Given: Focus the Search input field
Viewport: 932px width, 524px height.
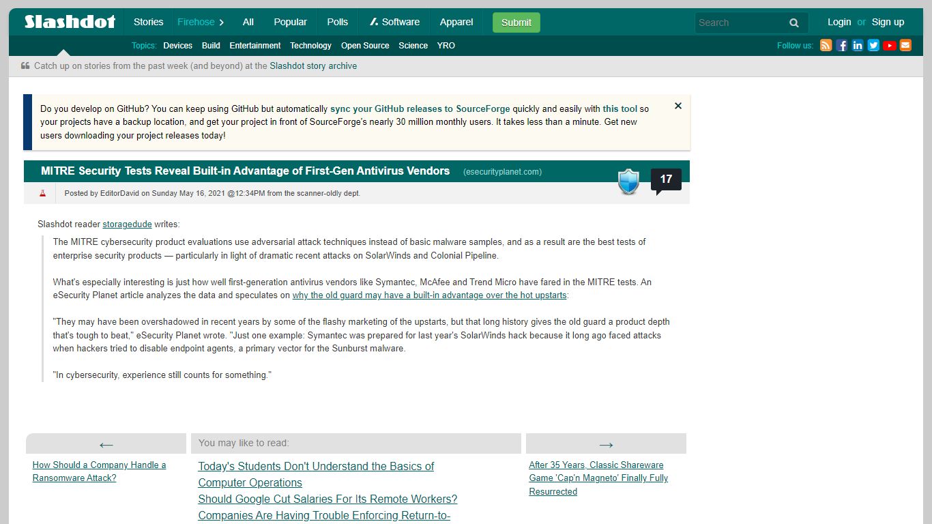Looking at the screenshot, I should [x=740, y=23].
